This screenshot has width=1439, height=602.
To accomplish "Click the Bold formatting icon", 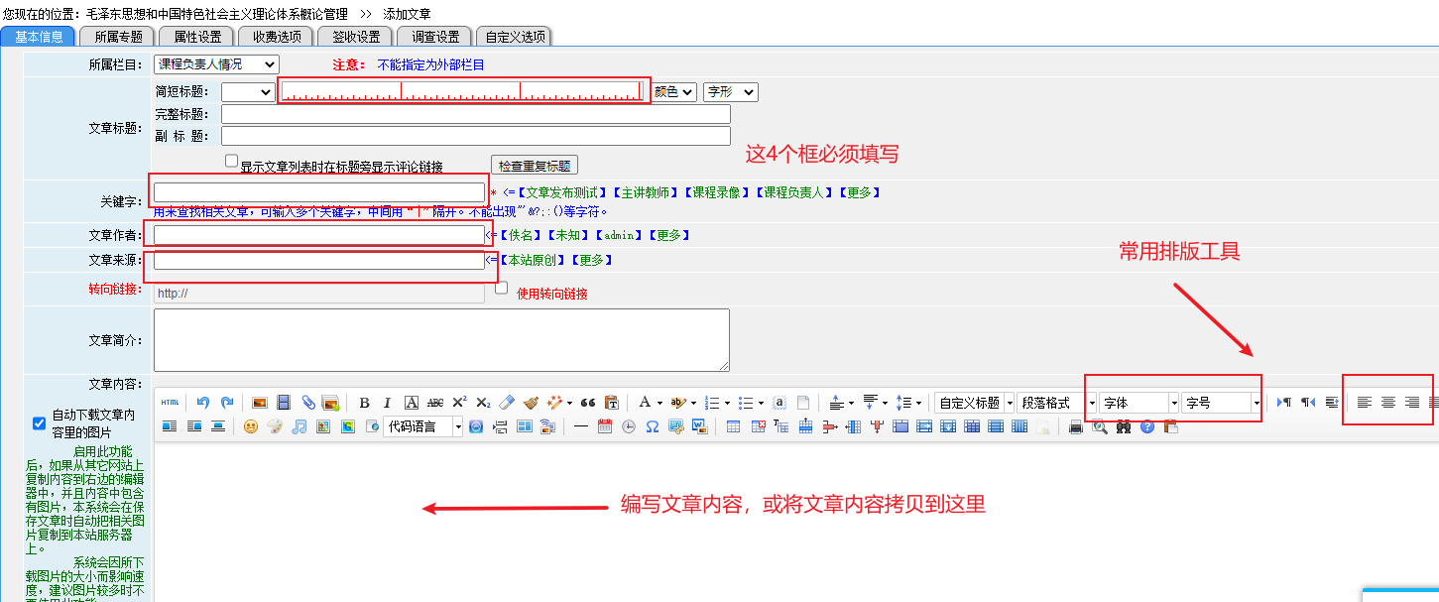I will pyautogui.click(x=364, y=403).
